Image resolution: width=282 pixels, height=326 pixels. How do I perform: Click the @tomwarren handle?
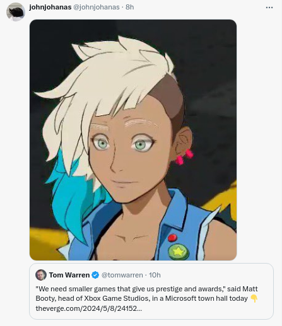point(122,275)
